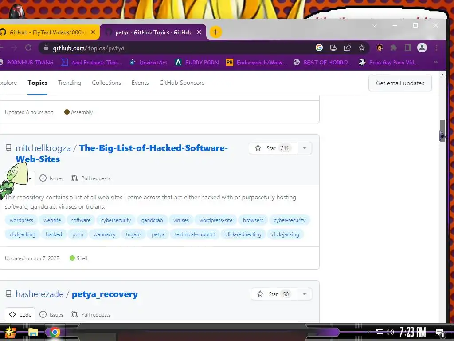Open the volume control in system tray

click(x=390, y=332)
